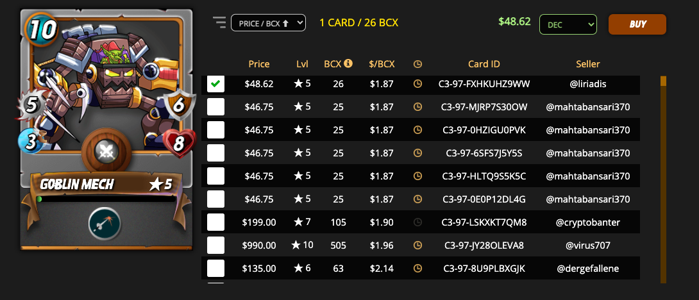Click the sort filter lines icon
The height and width of the screenshot is (300, 699).
(220, 22)
